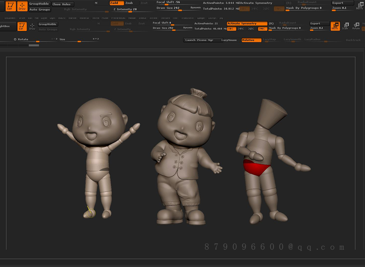Toggle Dynamic next to Focal Shift 0

(x=188, y=28)
